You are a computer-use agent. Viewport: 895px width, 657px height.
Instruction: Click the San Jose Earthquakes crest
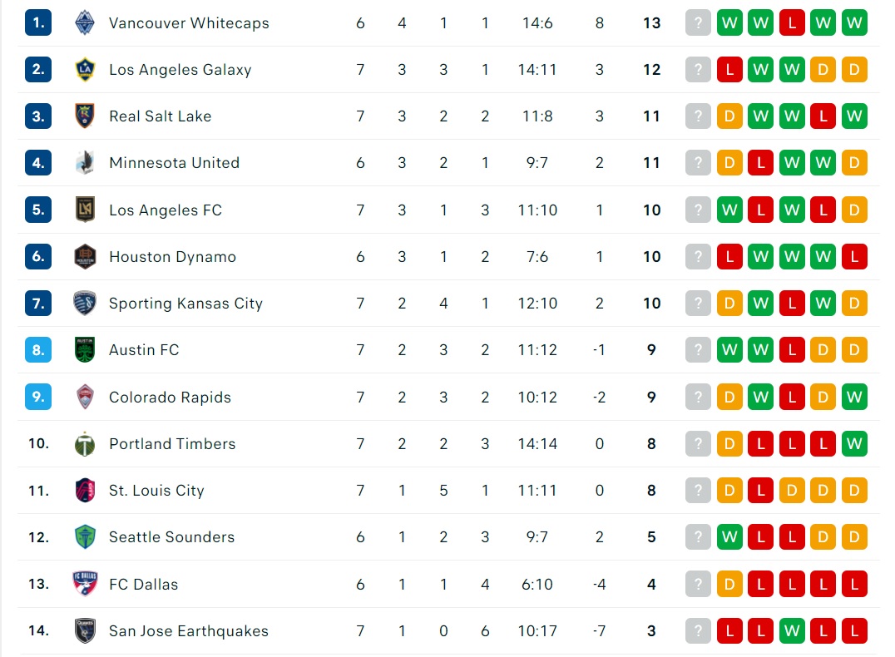click(x=85, y=630)
